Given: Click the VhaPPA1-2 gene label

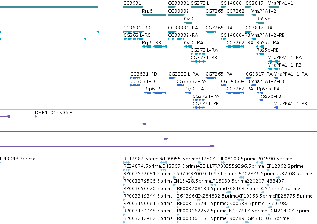Looking at the screenshot, I should [x=264, y=11].
